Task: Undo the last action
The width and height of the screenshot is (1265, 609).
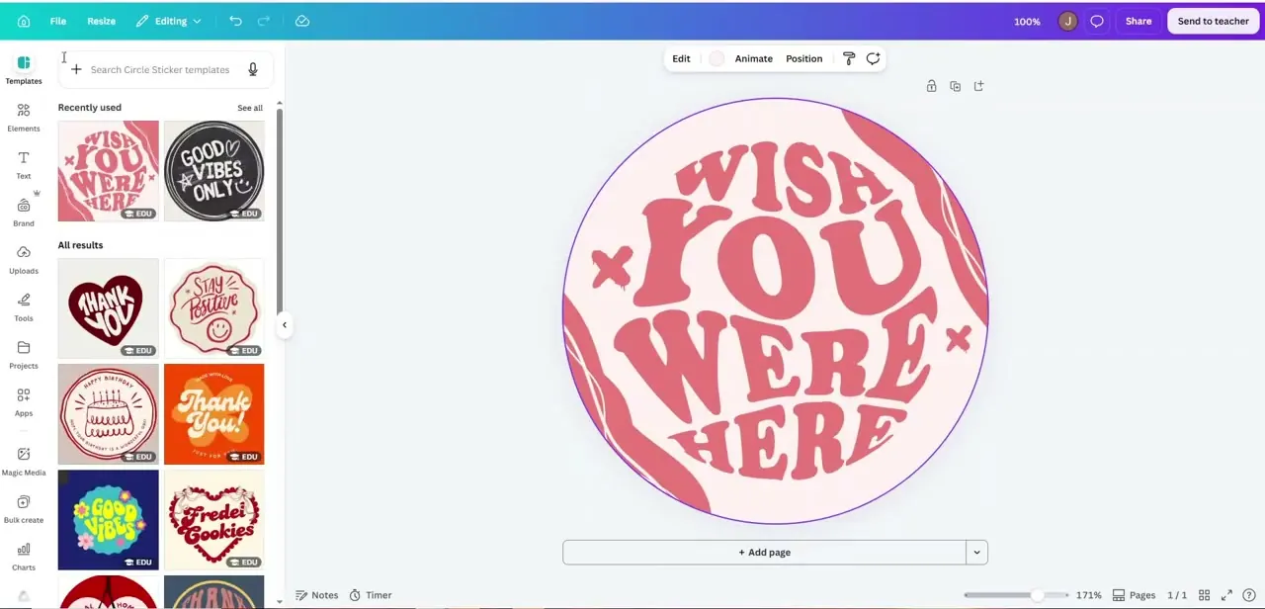Action: click(x=235, y=21)
